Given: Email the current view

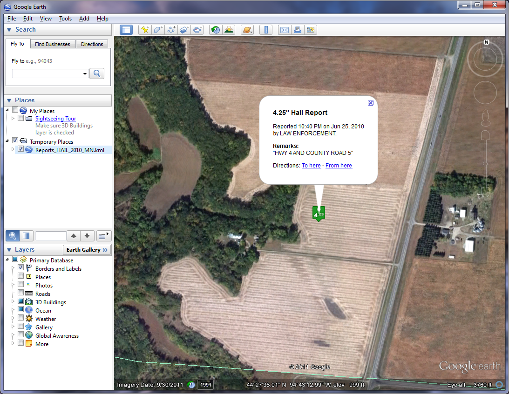Looking at the screenshot, I should point(285,30).
